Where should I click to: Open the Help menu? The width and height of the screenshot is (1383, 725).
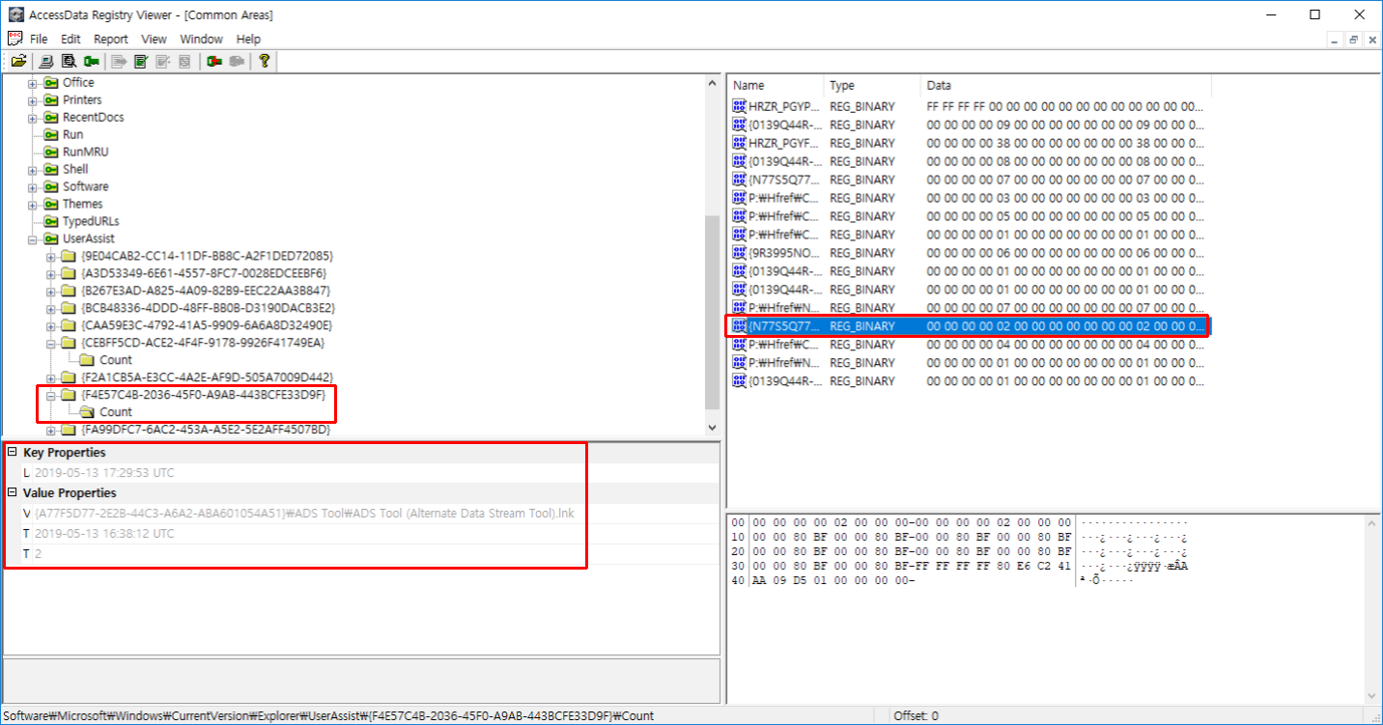[x=248, y=40]
